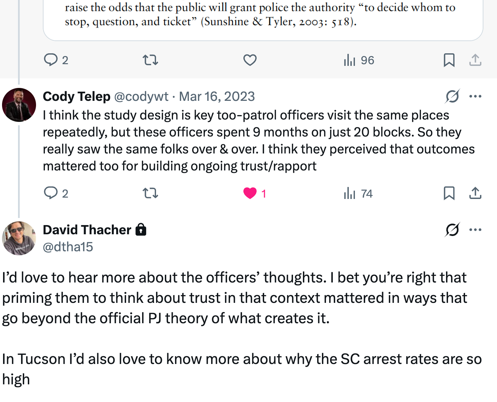The width and height of the screenshot is (497, 402).
Task: Open more options on David Thacher's tweet
Action: [475, 230]
